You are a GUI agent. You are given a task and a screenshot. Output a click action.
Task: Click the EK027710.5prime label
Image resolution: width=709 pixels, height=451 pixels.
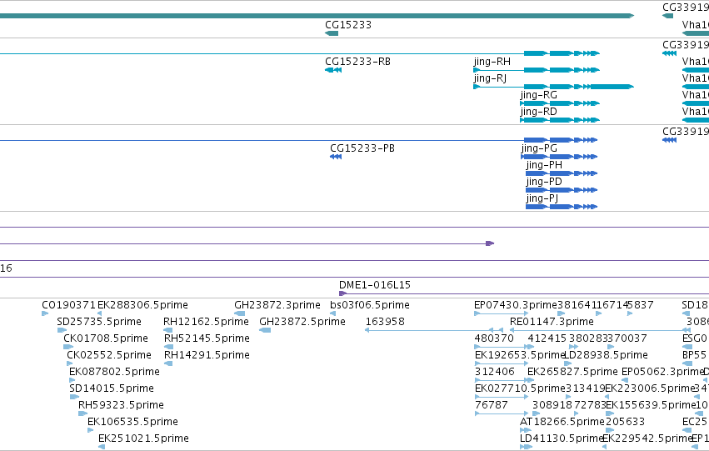click(x=520, y=388)
